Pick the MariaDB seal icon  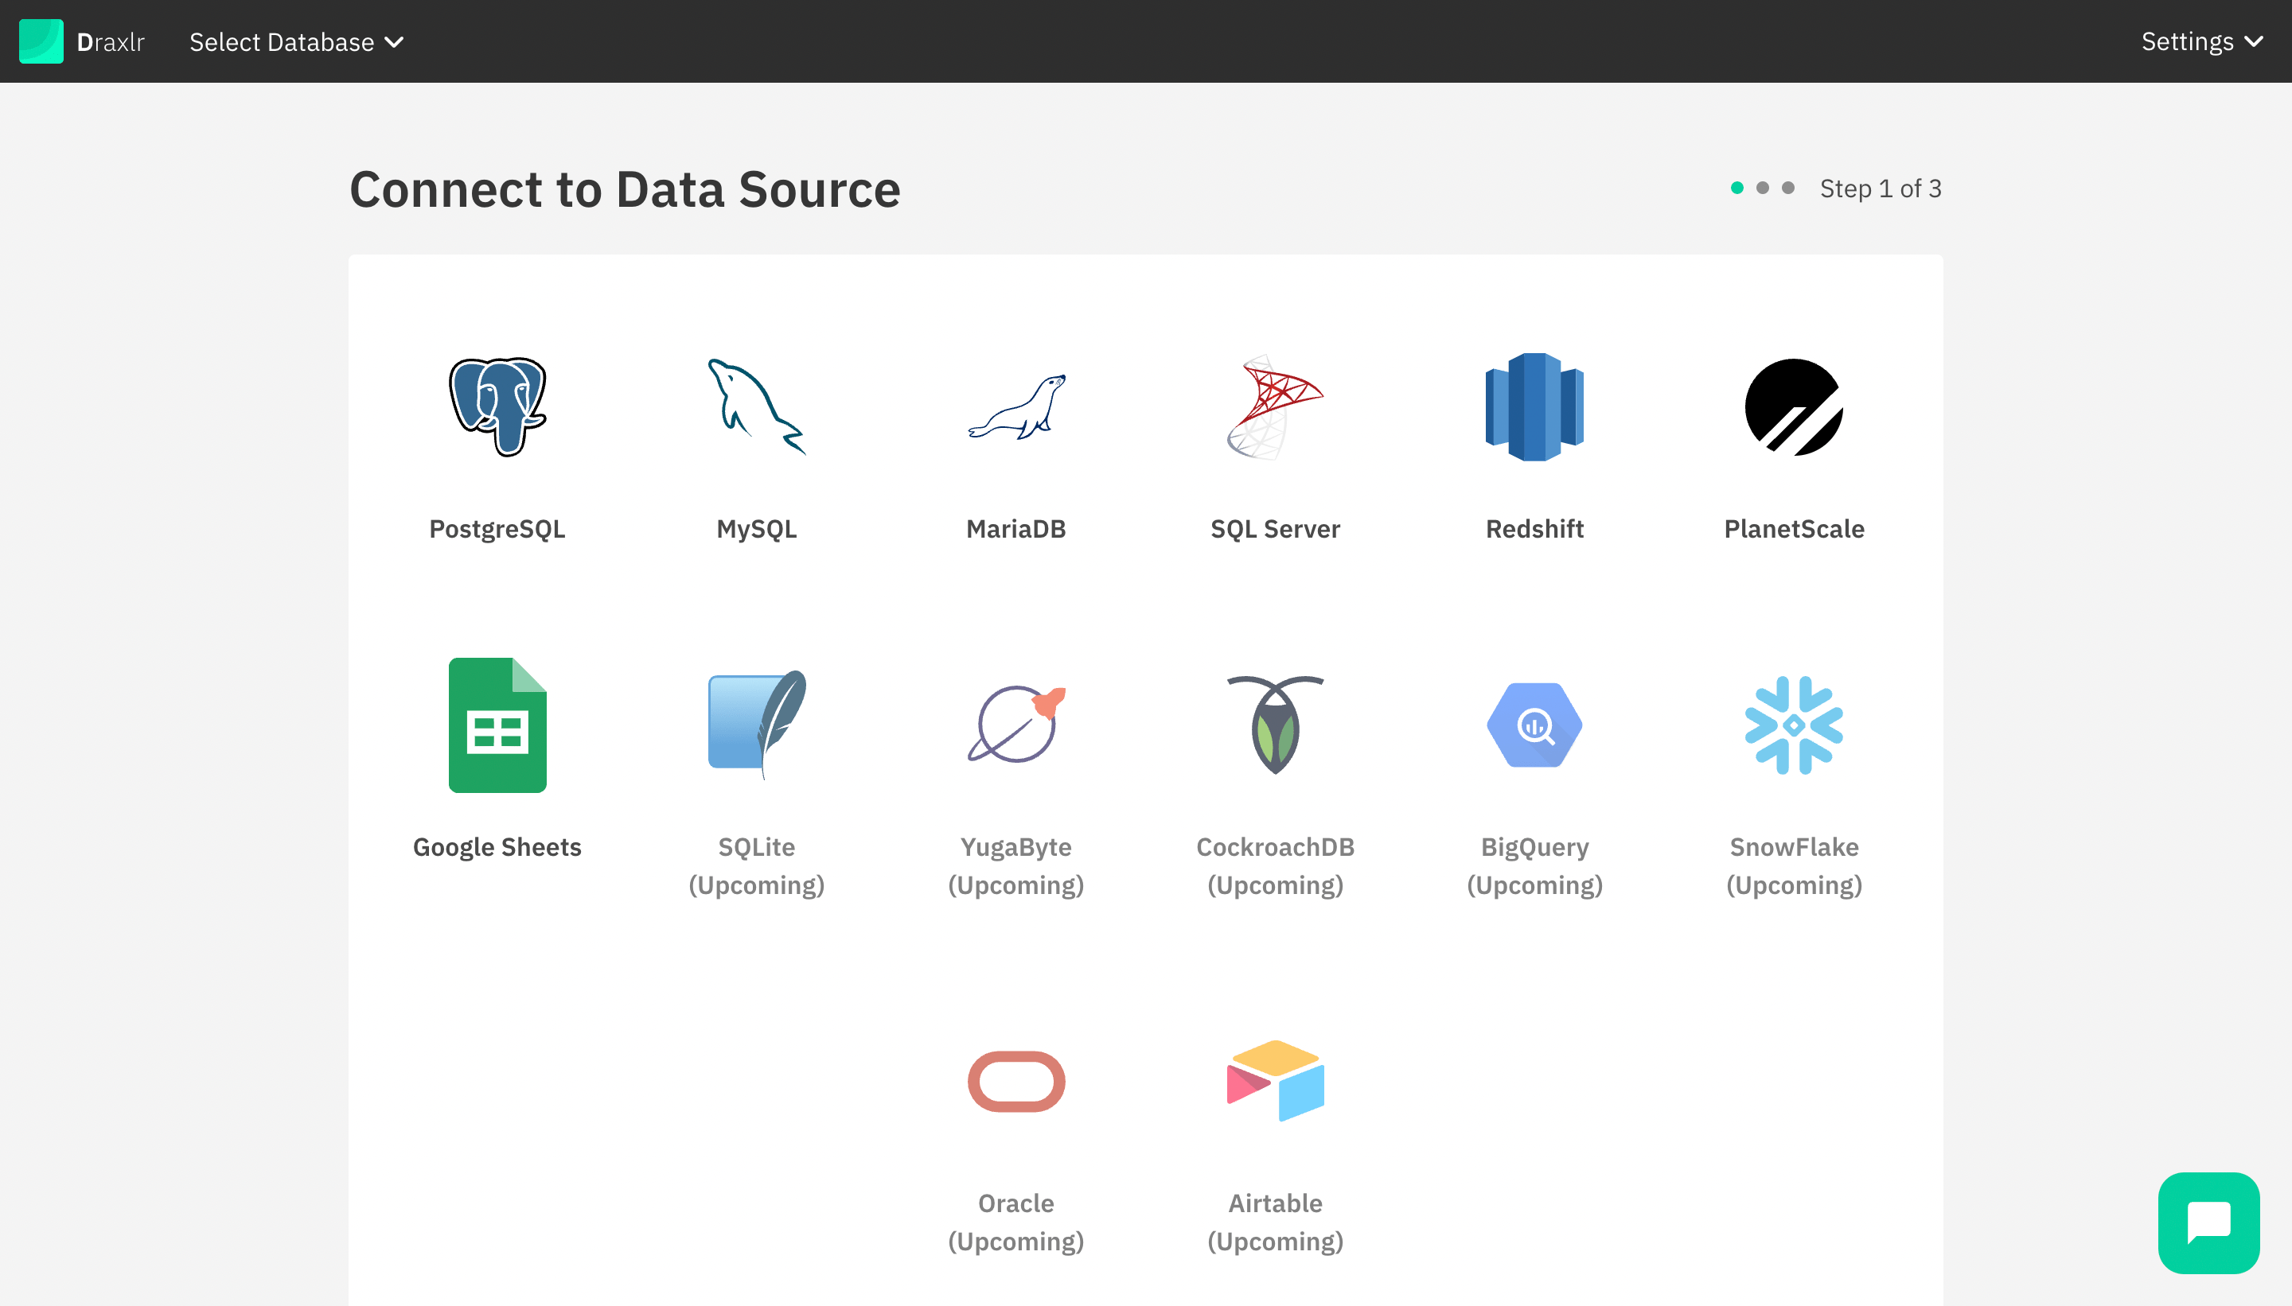(1015, 406)
